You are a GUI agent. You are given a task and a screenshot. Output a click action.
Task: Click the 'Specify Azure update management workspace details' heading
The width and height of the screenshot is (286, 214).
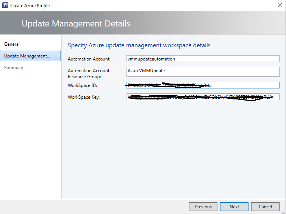(x=139, y=45)
